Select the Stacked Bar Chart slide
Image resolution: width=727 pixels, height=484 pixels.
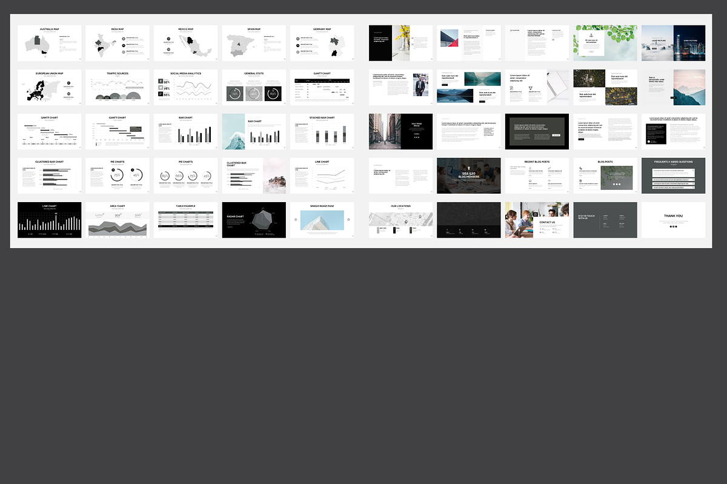click(x=322, y=131)
